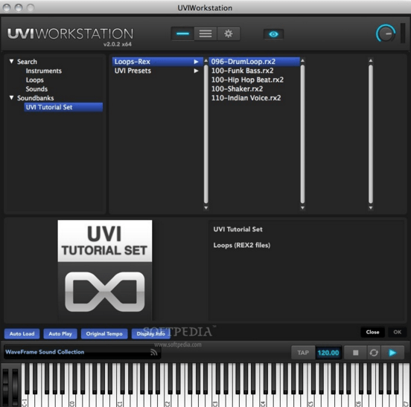Viewport: 411px width, 407px height.
Task: Click file list scrollbar down arrow
Action: tap(302, 208)
